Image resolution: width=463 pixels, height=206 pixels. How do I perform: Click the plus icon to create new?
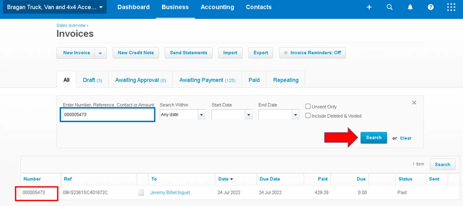click(x=369, y=7)
